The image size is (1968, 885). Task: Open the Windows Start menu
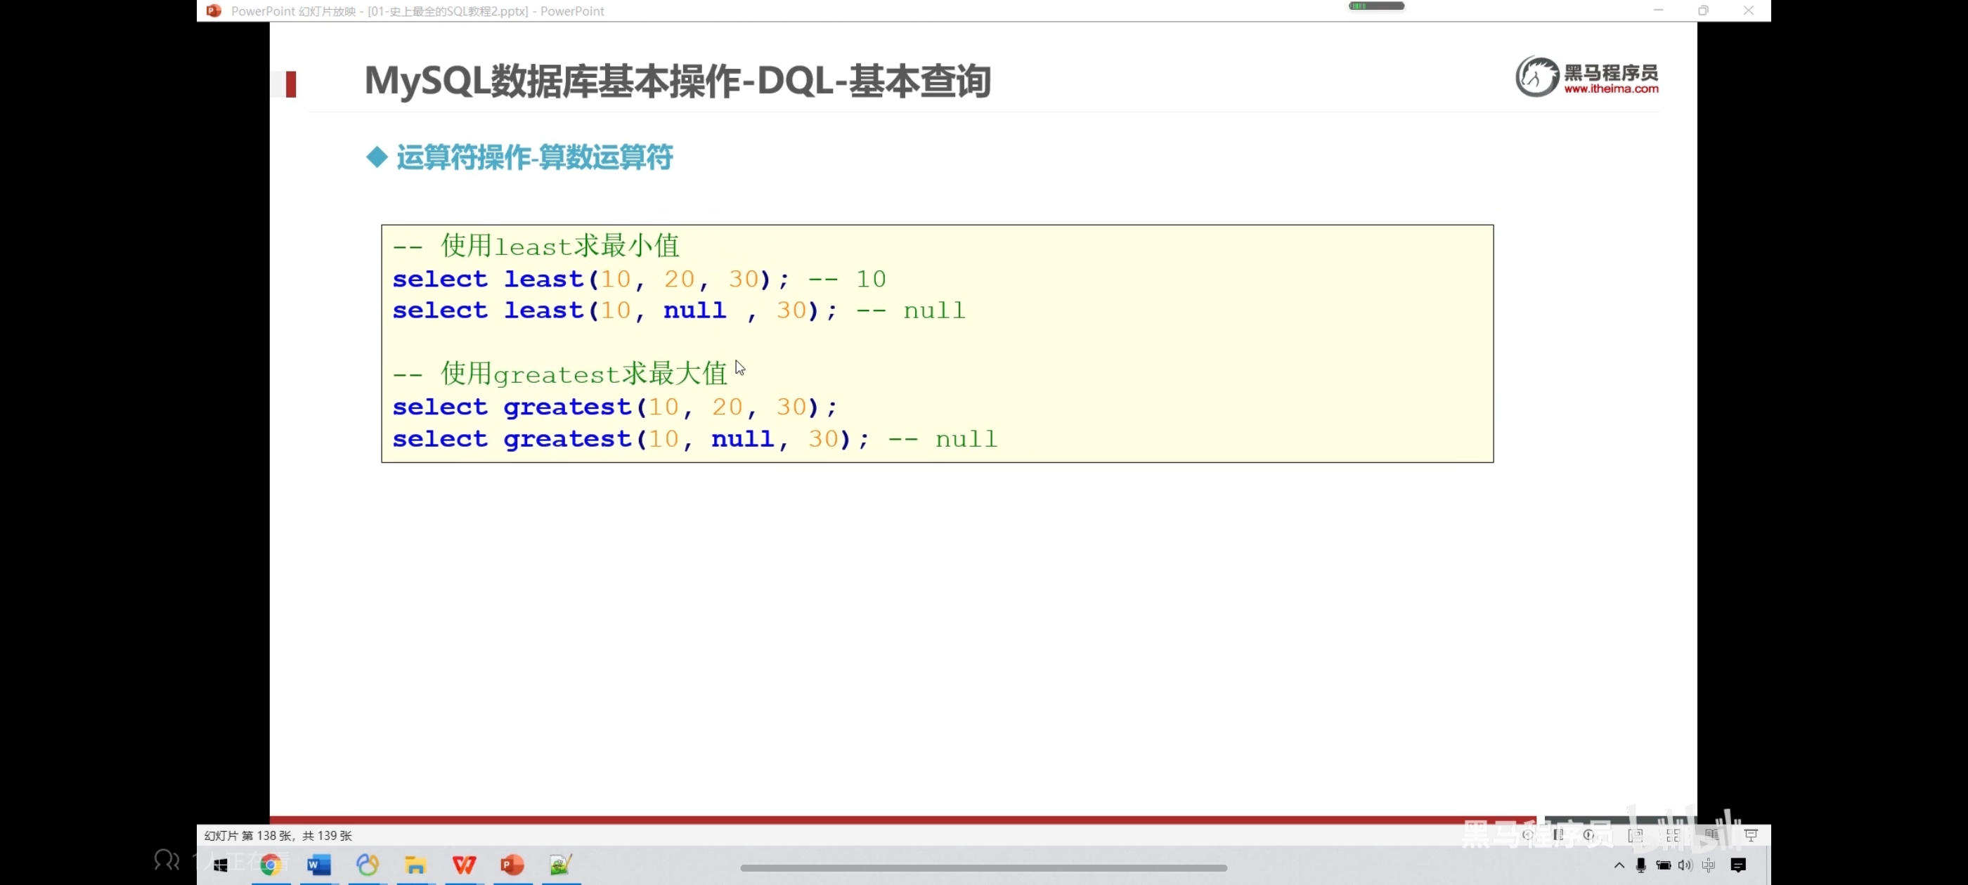point(221,865)
